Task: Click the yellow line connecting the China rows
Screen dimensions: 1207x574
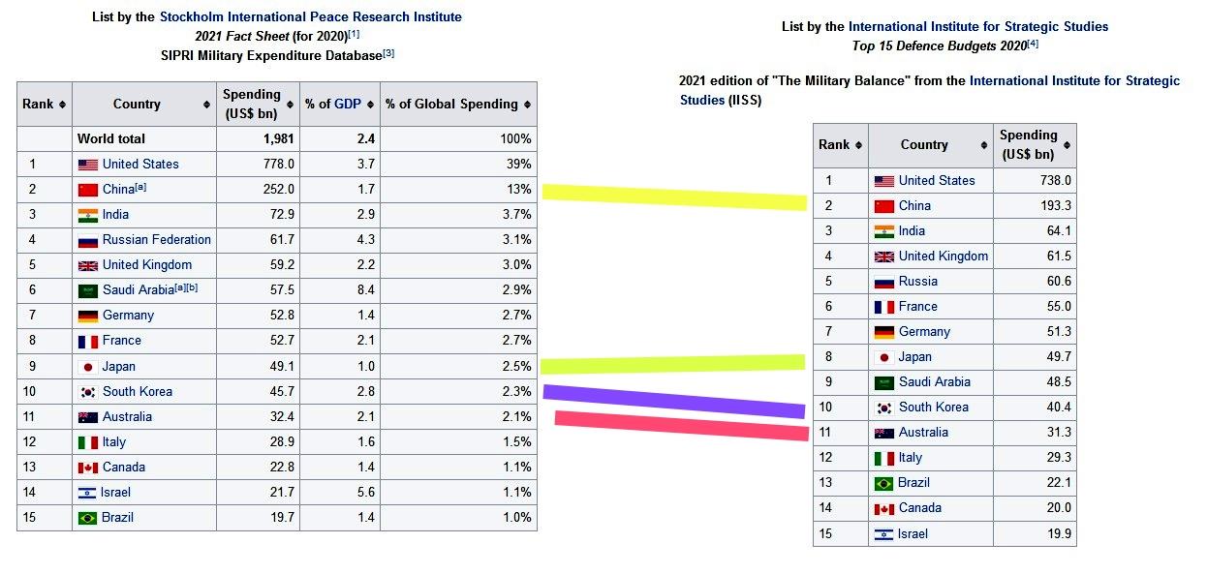Action: tap(674, 196)
